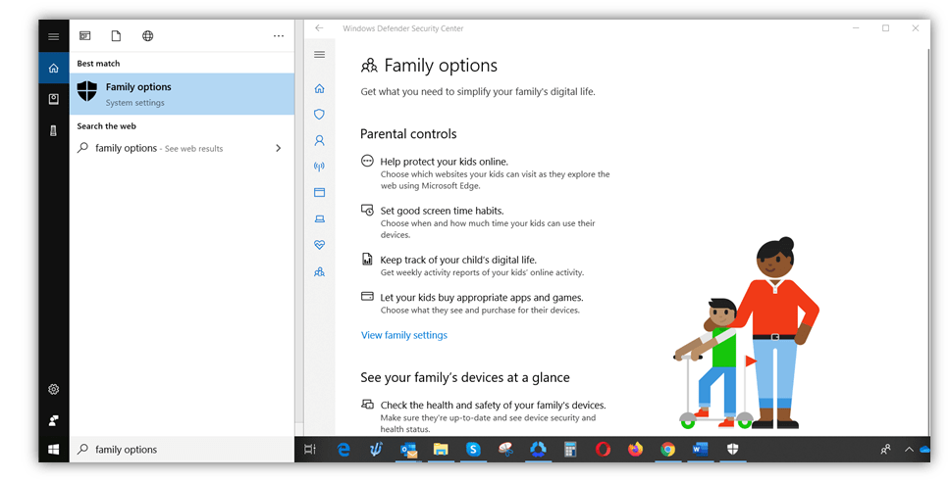Viewport: 950px width, 482px height.
Task: Open the Apps filter in search panel
Action: (84, 36)
